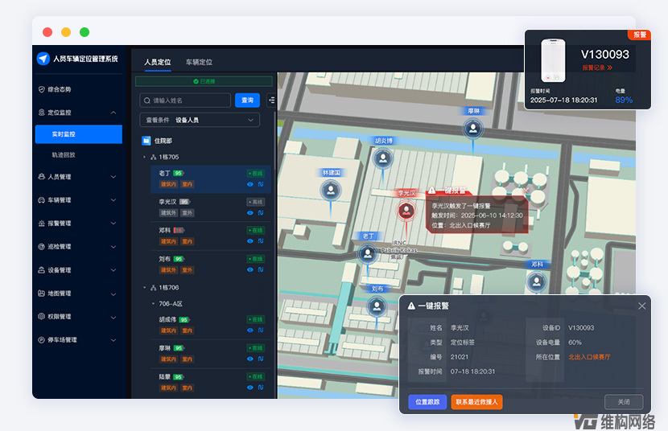Click the 刘布 map location marker

376,305
